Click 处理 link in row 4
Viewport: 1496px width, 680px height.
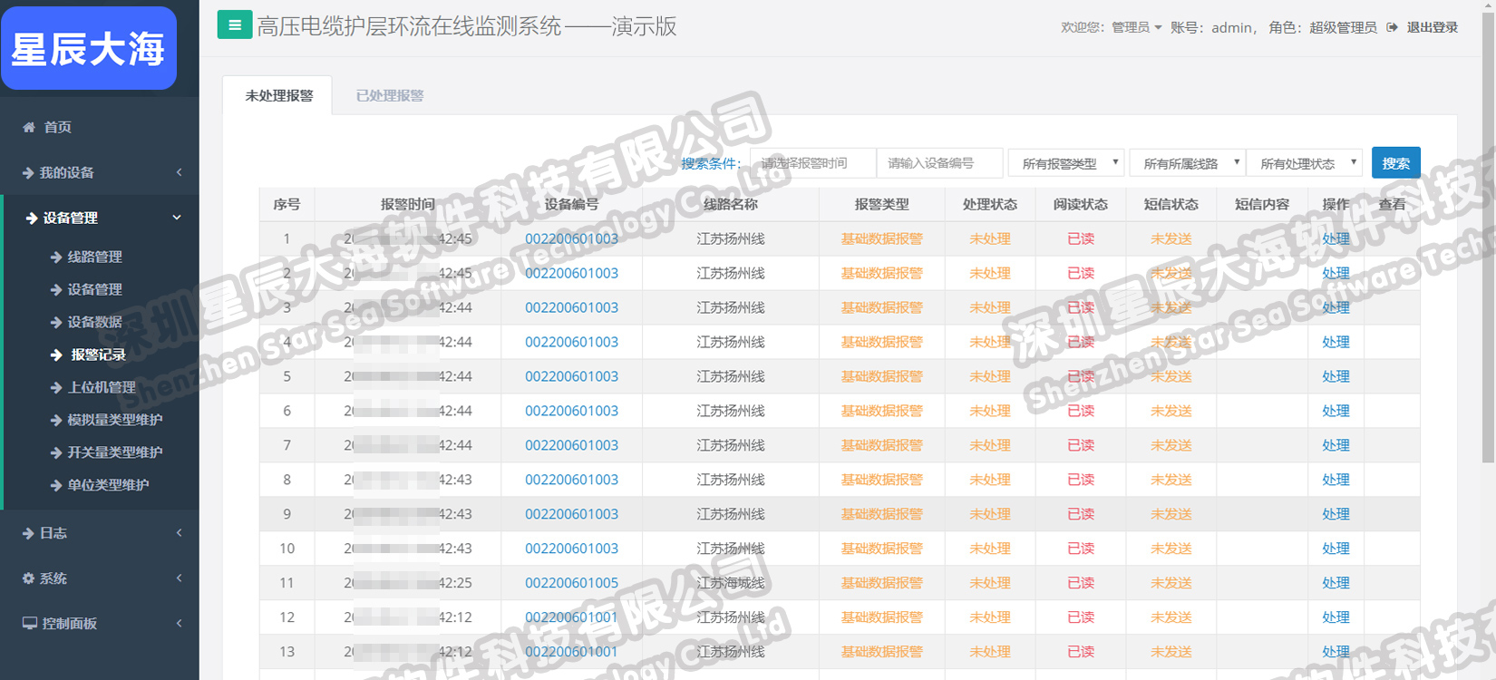pos(1336,343)
